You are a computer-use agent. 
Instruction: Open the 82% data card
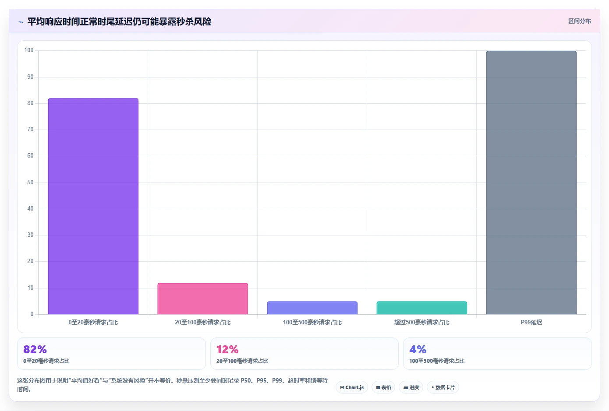111,354
